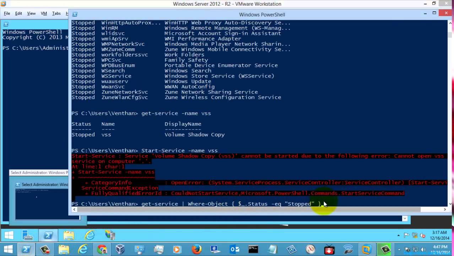Click the Wi-Fi hotspot icon on host taskbar

(x=348, y=250)
